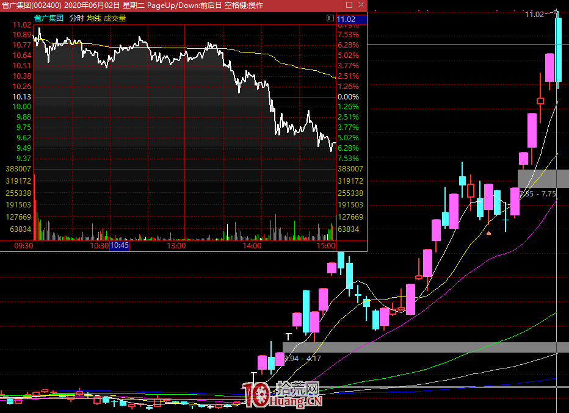Click the 省广集团 stock name label
This screenshot has height=413, width=569.
pos(49,18)
